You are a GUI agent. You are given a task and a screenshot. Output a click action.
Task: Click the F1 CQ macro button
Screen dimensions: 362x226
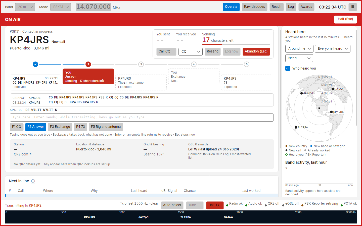coord(17,127)
